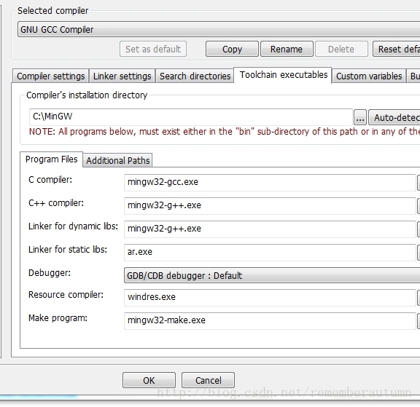Screen dimensions: 420x407
Task: Click the C compiler field mingw32-gcc.exe
Action: click(x=270, y=182)
